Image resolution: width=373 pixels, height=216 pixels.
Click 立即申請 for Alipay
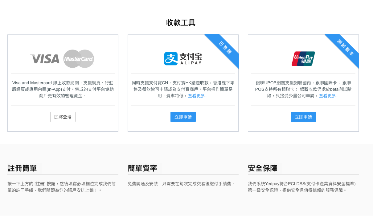coord(183,117)
